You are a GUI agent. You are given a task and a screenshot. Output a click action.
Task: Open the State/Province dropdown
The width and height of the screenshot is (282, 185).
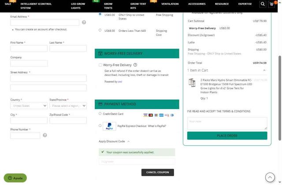(x=68, y=106)
